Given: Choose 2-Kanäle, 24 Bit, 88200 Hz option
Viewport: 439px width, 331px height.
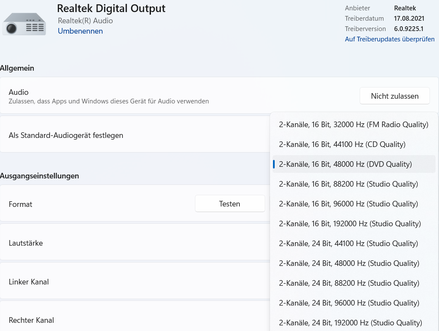Looking at the screenshot, I should (354, 284).
